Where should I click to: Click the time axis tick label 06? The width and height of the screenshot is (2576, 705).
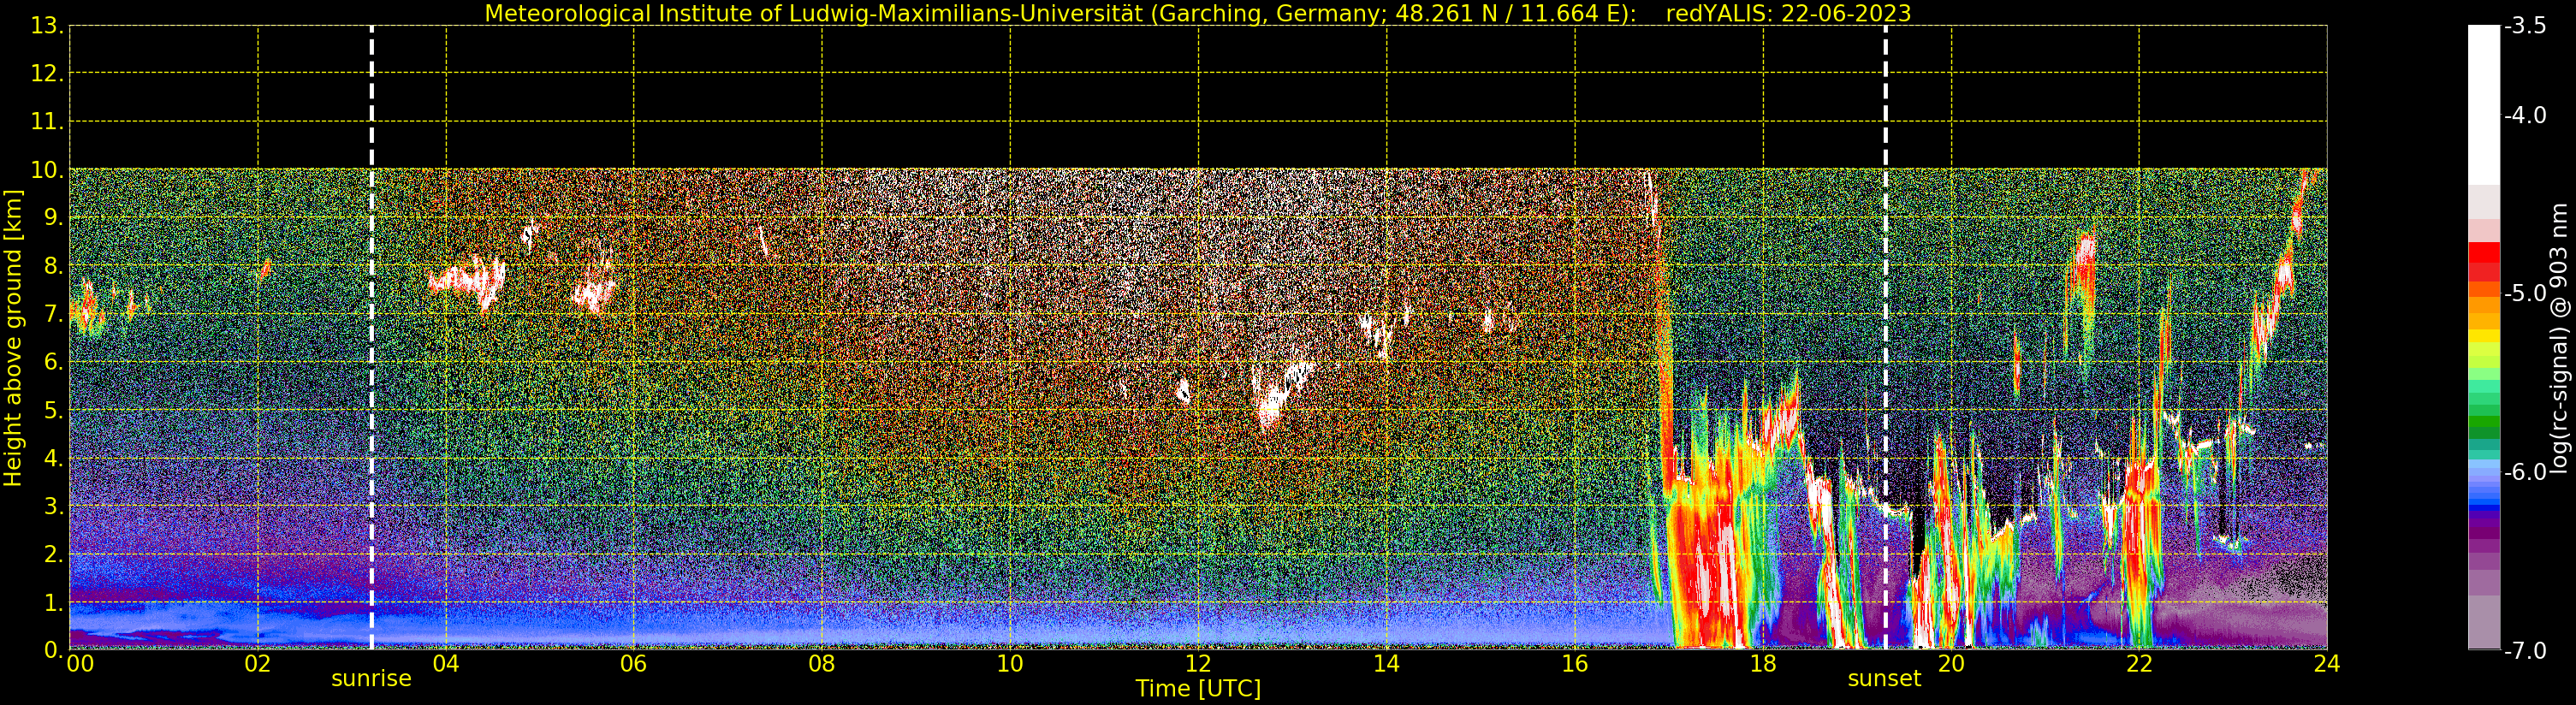(x=634, y=664)
